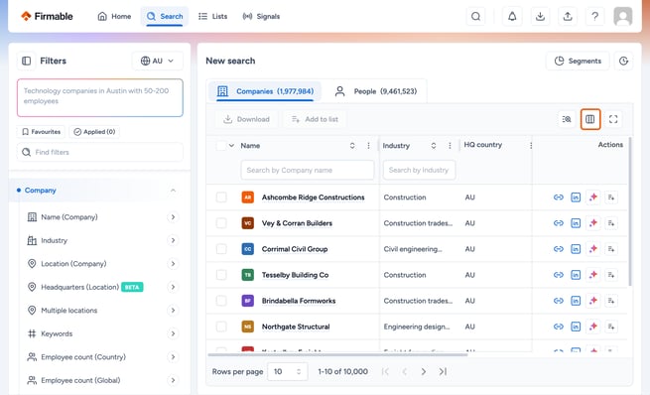650x395 pixels.
Task: Open the global search magnifier icon
Action: 476,16
